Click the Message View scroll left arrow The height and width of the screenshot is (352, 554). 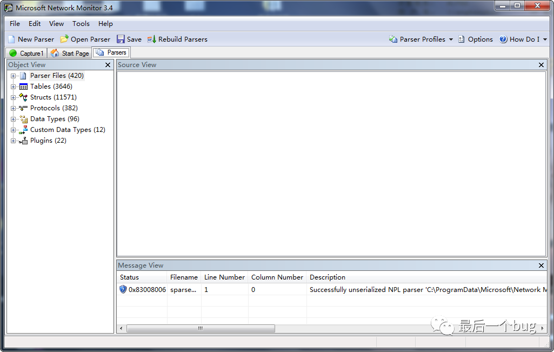tap(121, 328)
